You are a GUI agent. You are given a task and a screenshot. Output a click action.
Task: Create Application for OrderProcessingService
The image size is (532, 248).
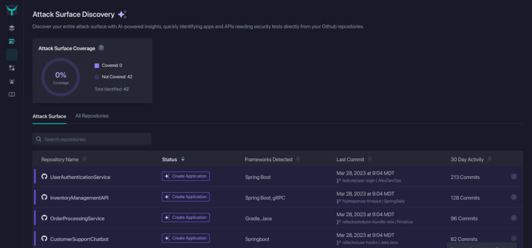(186, 218)
